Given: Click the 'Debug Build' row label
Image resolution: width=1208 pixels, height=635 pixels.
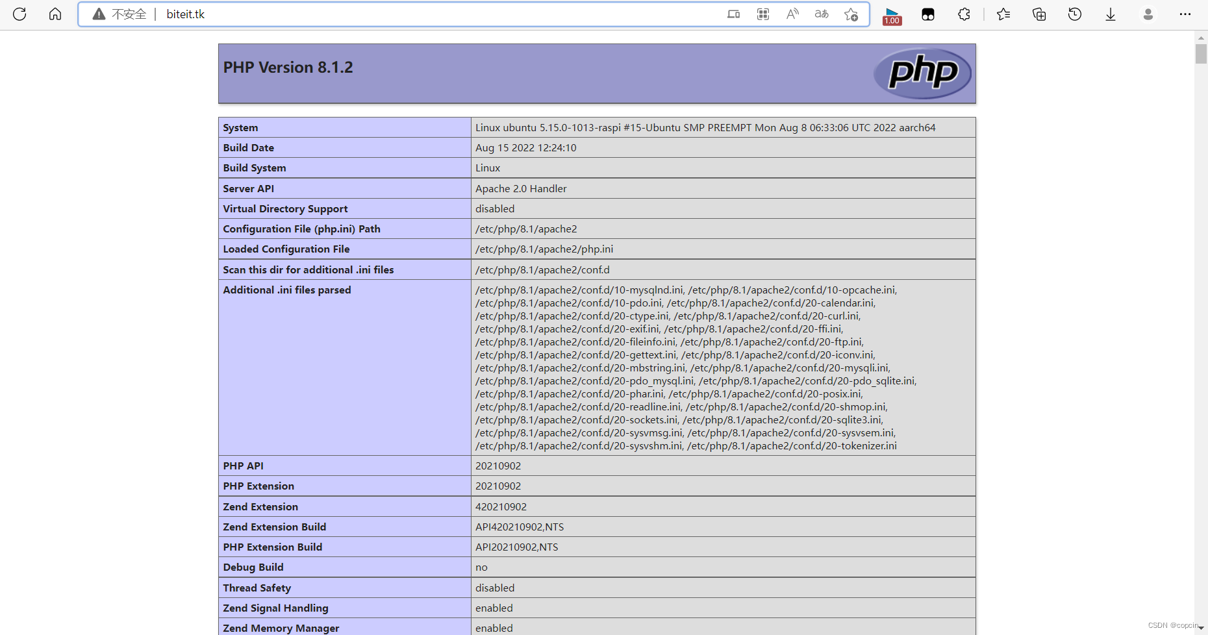Looking at the screenshot, I should tap(253, 567).
